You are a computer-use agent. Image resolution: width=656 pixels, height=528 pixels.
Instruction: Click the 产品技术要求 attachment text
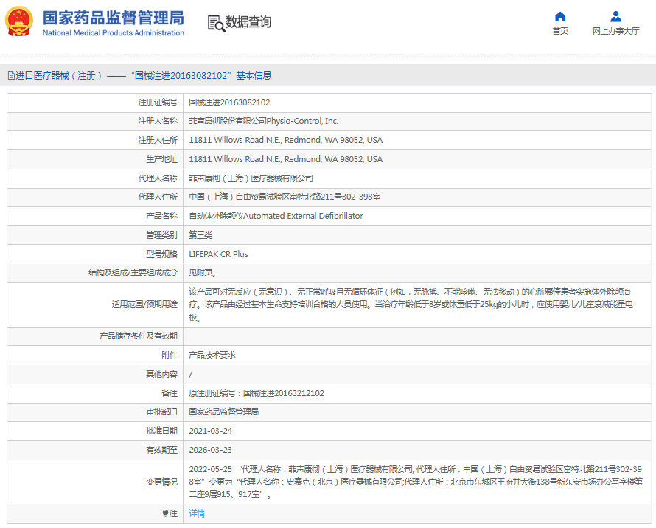[x=212, y=355]
